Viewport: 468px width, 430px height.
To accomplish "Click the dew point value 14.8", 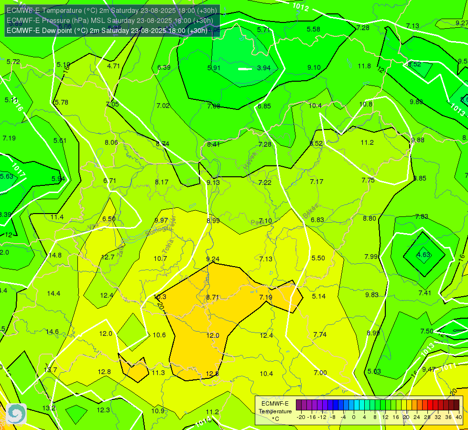I will [x=55, y=255].
